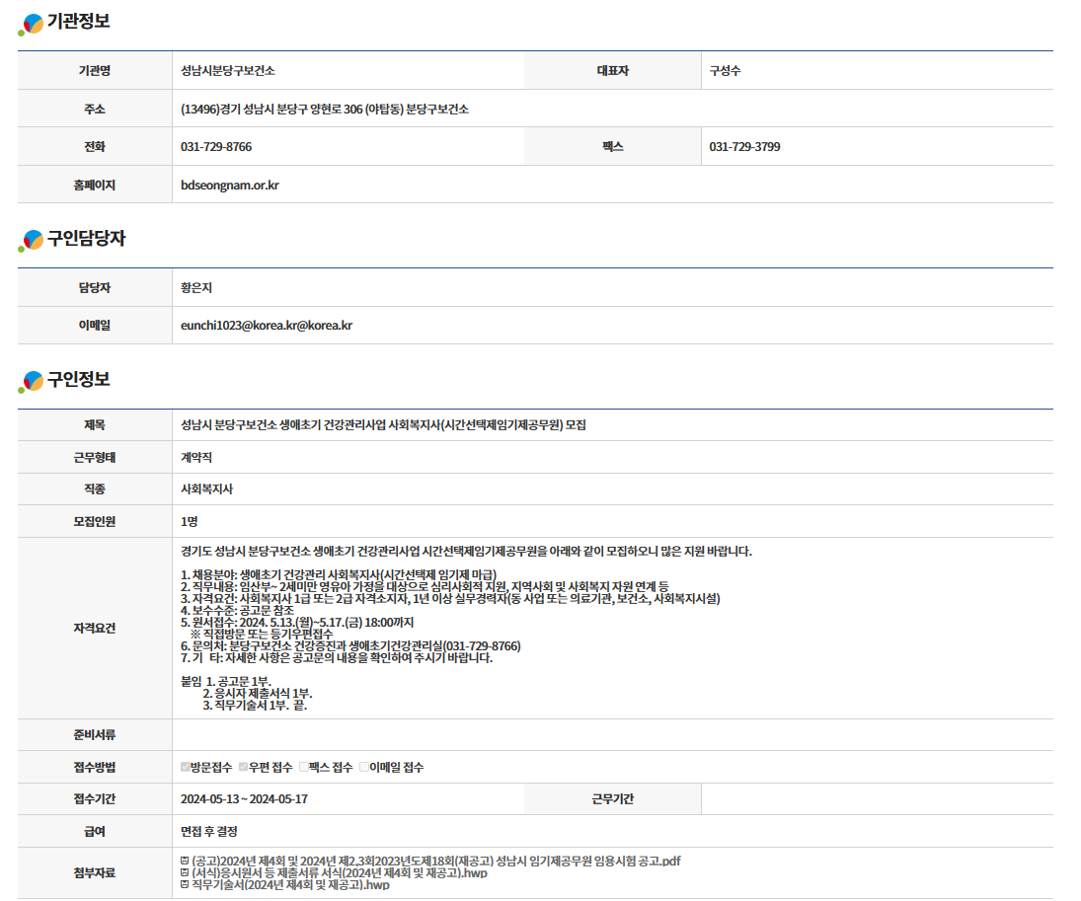Click file icon beside 직무기술서 attachment
The width and height of the screenshot is (1081, 901).
(x=184, y=884)
